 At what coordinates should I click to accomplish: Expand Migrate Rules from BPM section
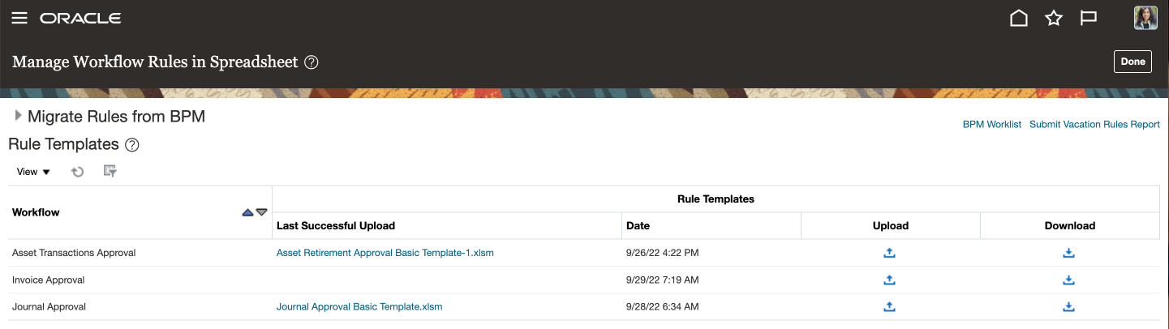coord(18,117)
